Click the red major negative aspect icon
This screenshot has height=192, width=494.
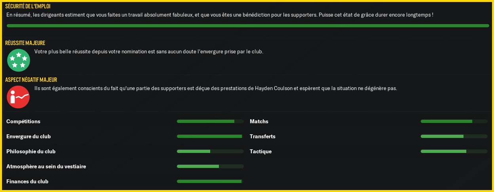coord(18,97)
